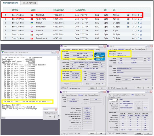The height and width of the screenshot is (136, 154).
Task: Select Member ranking tab
Action: pos(11,3)
